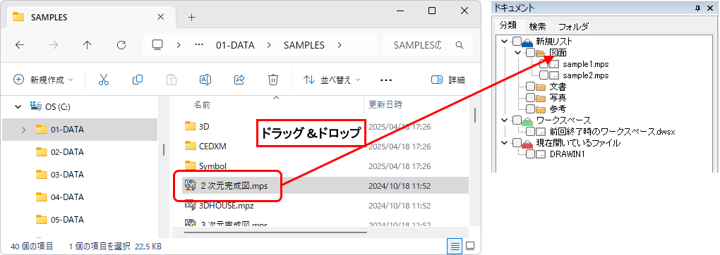
Task: Select the 02-DATA folder in sidebar
Action: coord(67,152)
